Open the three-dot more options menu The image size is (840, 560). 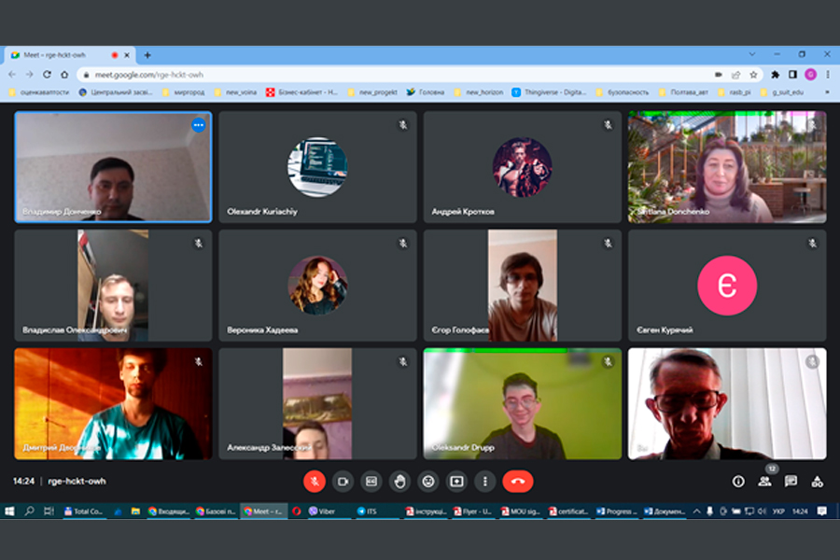[x=484, y=481]
